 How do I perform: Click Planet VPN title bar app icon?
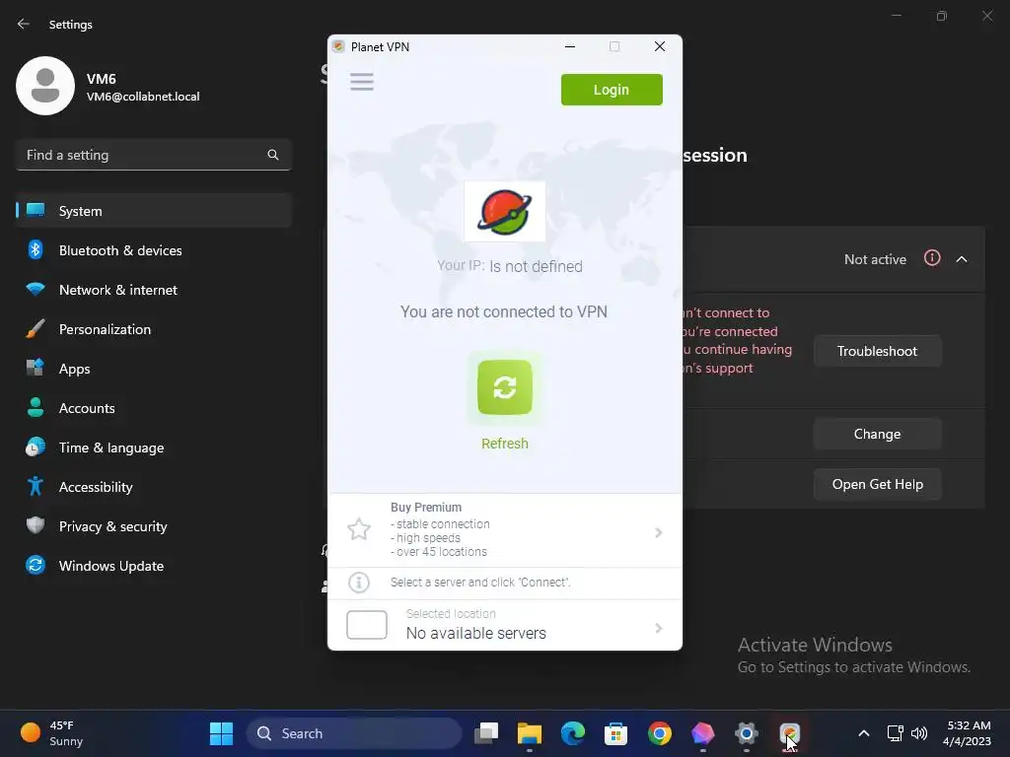click(338, 46)
